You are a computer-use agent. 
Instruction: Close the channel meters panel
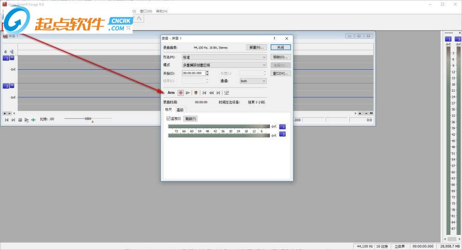point(460,33)
